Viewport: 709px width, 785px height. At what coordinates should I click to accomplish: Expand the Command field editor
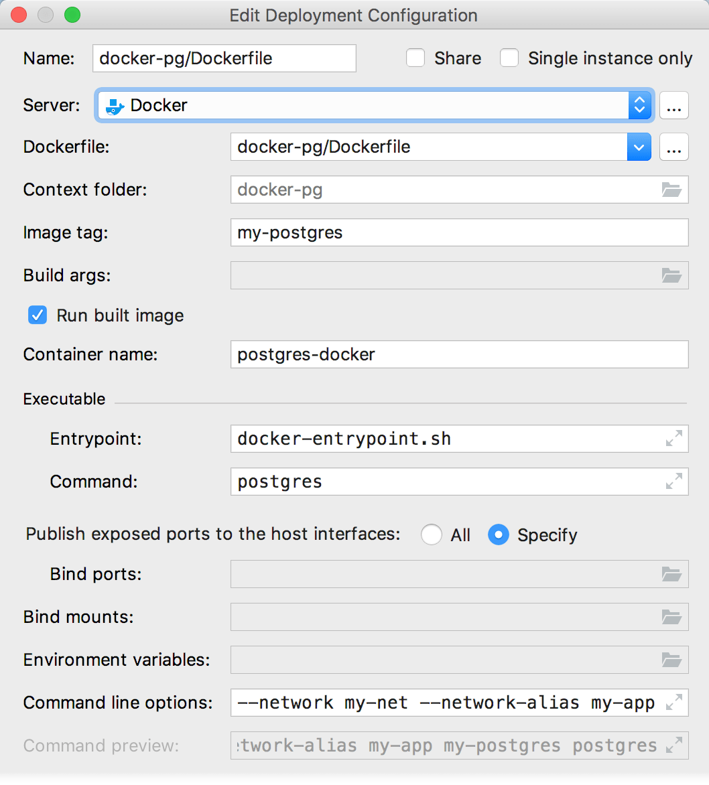pos(674,481)
